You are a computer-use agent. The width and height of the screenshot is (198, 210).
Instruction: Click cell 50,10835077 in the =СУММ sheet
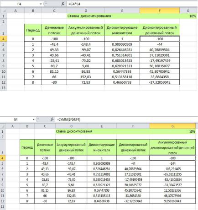[133, 185]
